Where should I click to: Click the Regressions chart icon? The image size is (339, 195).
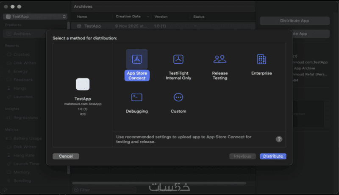9,117
